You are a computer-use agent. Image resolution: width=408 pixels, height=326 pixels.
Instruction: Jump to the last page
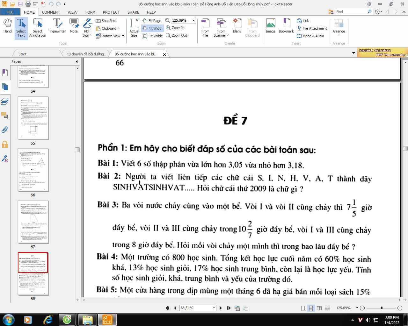point(229,308)
